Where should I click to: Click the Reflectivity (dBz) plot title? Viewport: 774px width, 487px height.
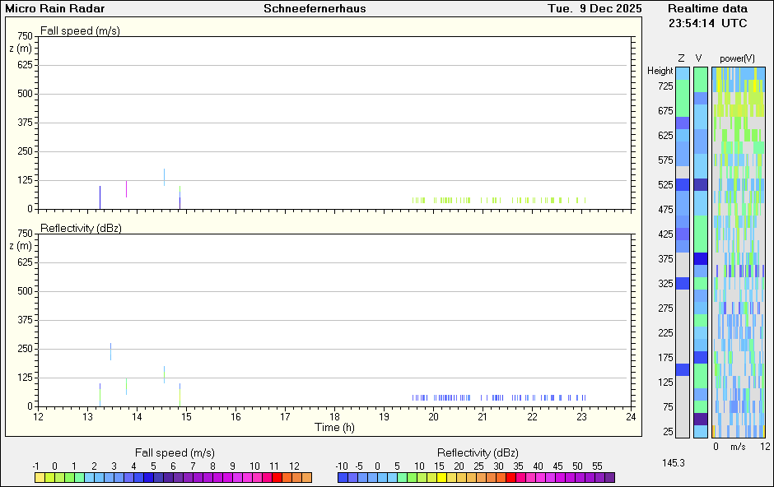coord(81,228)
